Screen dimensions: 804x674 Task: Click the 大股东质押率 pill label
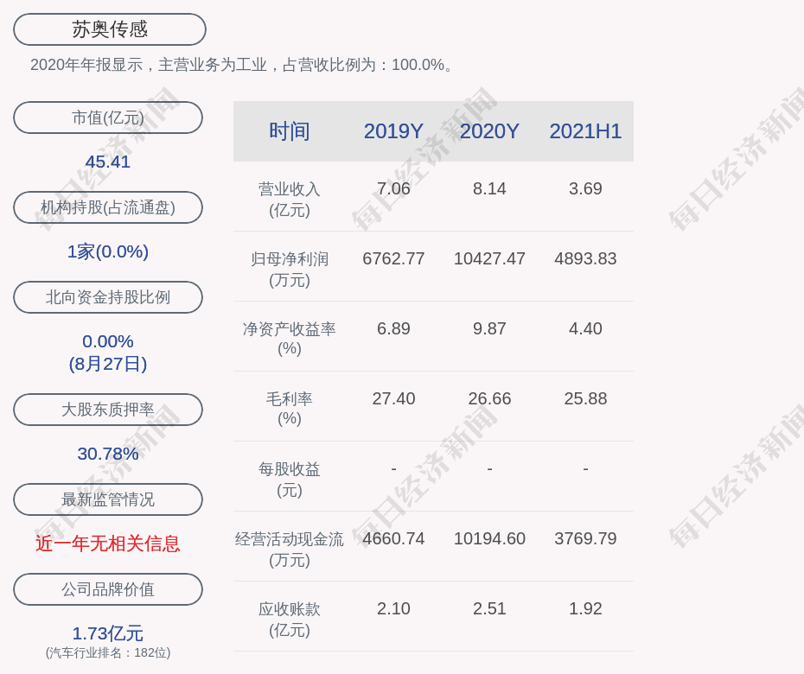108,409
